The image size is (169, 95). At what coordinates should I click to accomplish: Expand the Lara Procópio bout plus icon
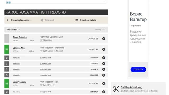[x=104, y=83]
